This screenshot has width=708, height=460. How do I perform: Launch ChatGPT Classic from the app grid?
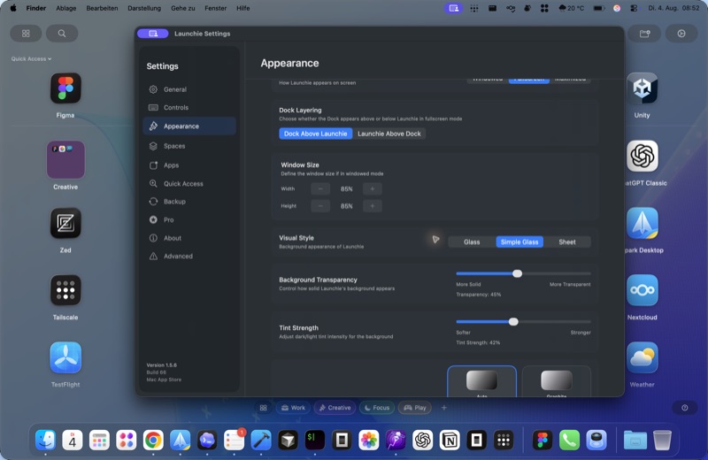pyautogui.click(x=643, y=157)
